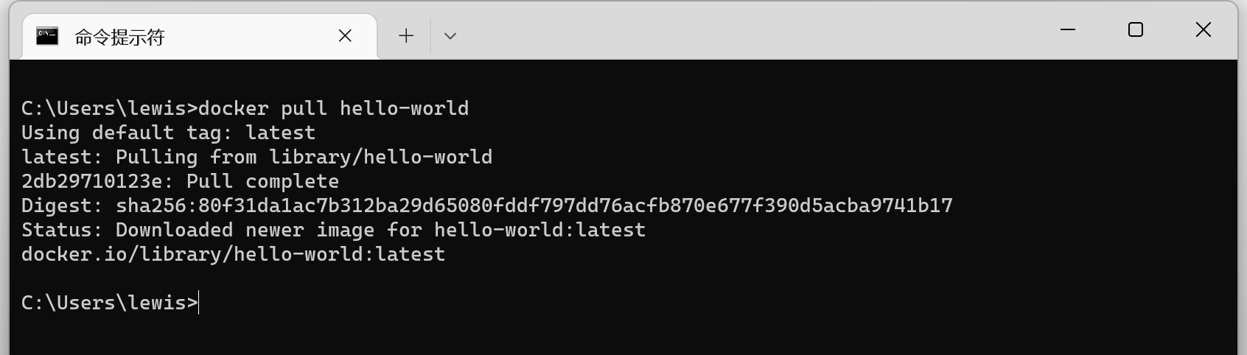Click the Command Prompt icon in the tab
This screenshot has height=355, width=1247.
tap(47, 36)
